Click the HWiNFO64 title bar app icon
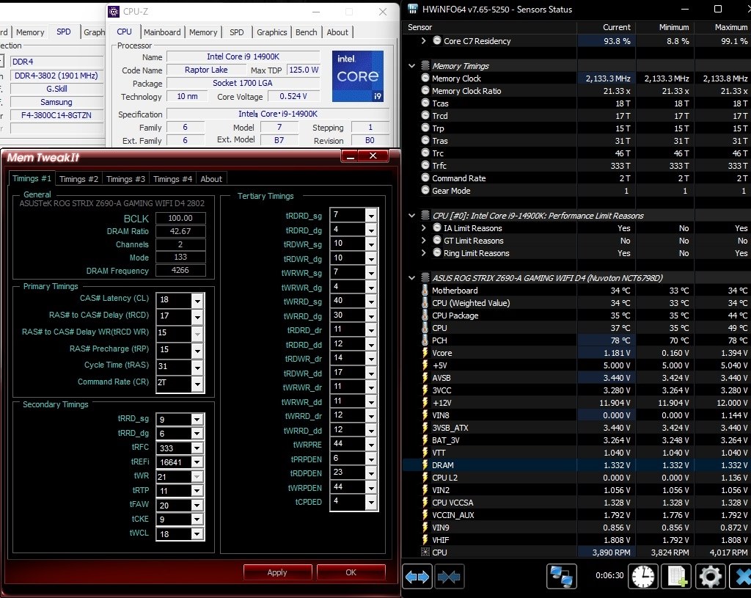This screenshot has width=751, height=598. tap(413, 9)
